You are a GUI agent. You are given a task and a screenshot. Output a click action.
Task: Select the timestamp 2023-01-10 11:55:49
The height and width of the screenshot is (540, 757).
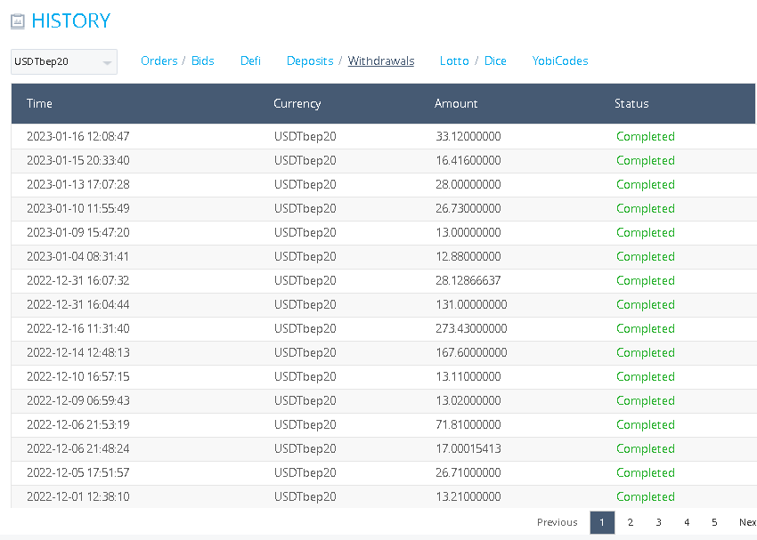click(x=78, y=209)
